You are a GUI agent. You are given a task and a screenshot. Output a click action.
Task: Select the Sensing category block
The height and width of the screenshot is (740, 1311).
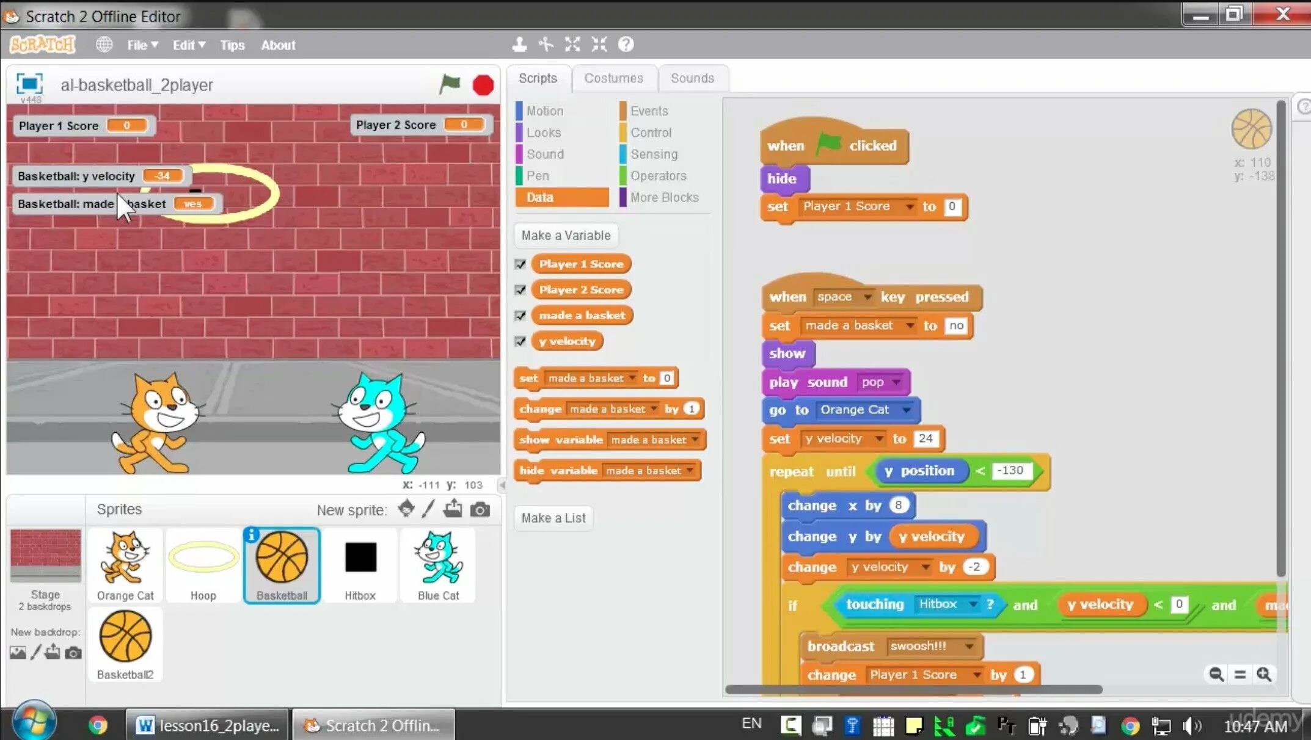pos(655,154)
